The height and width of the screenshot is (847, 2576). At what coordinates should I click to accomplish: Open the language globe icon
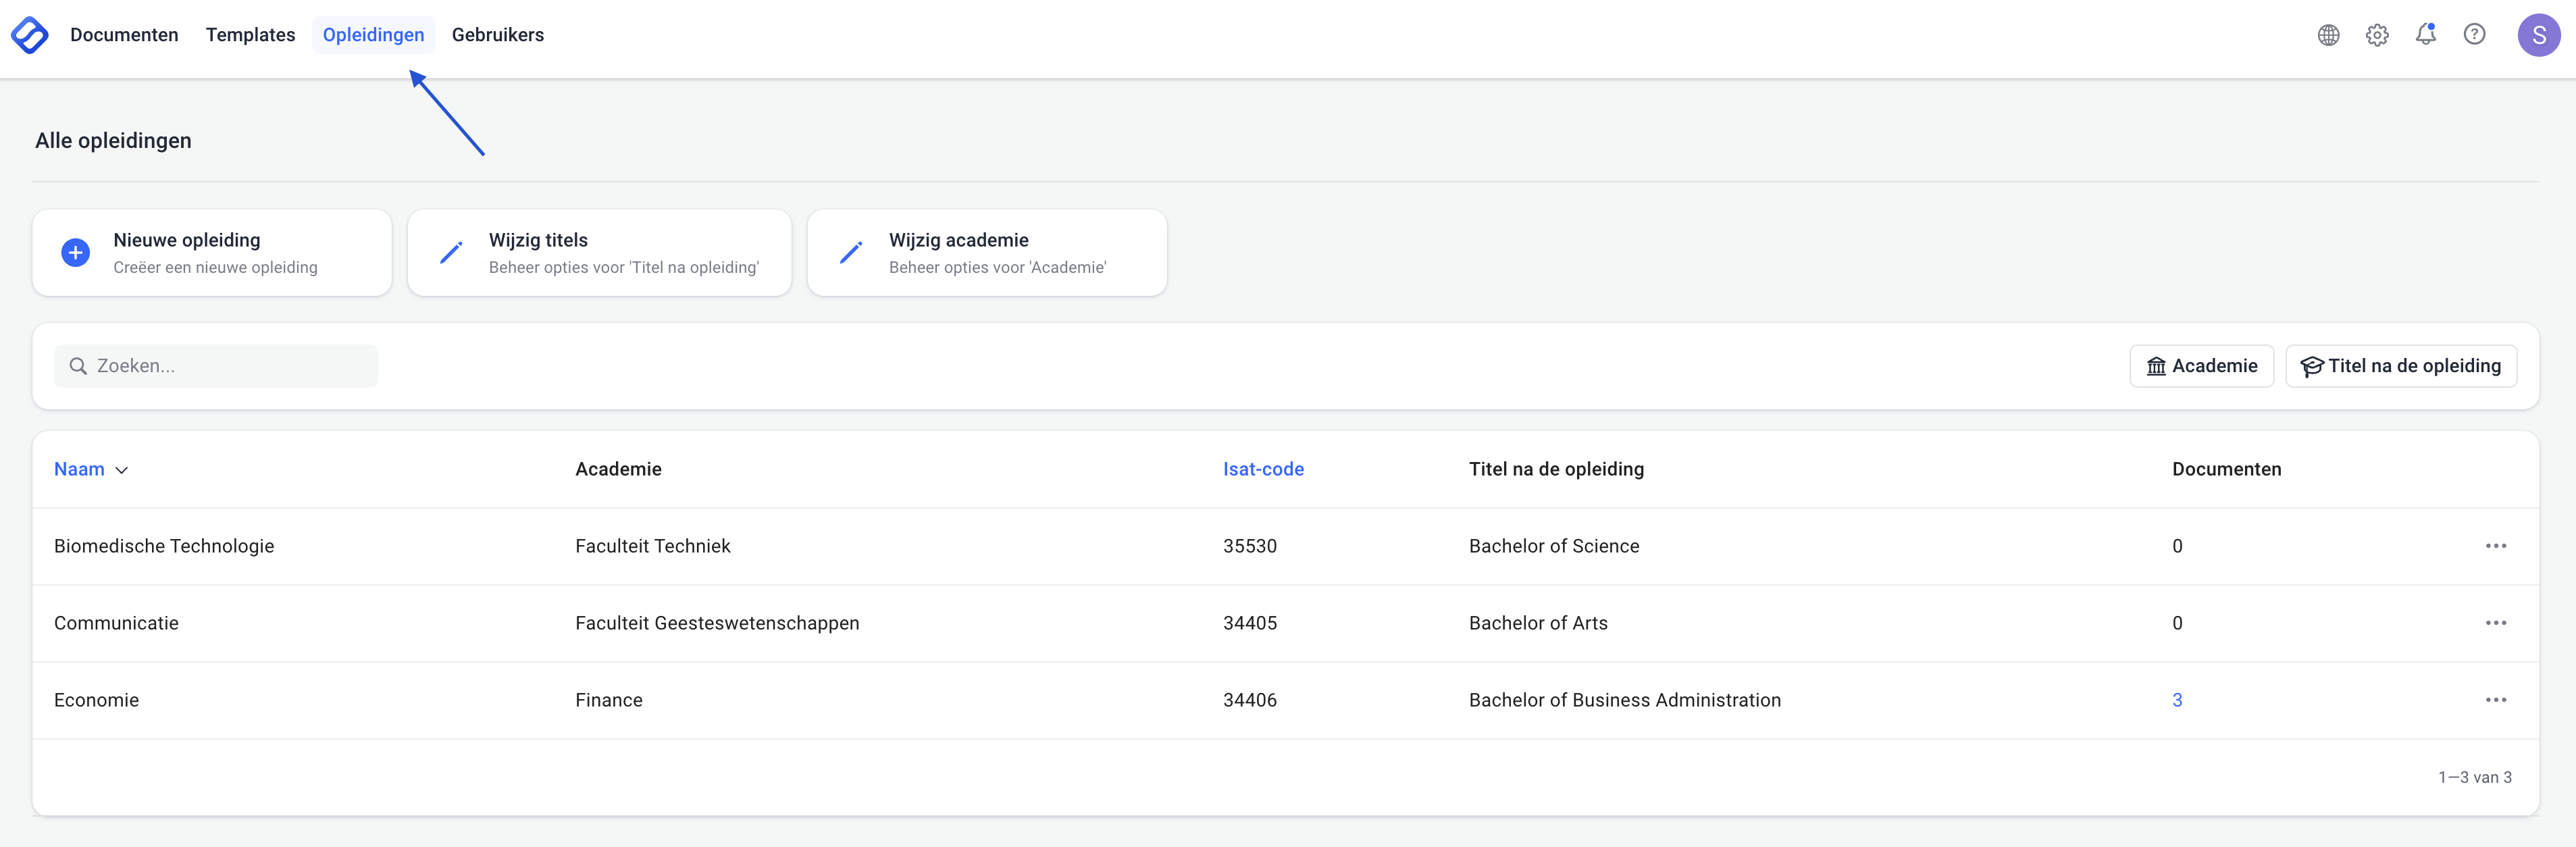click(2328, 35)
